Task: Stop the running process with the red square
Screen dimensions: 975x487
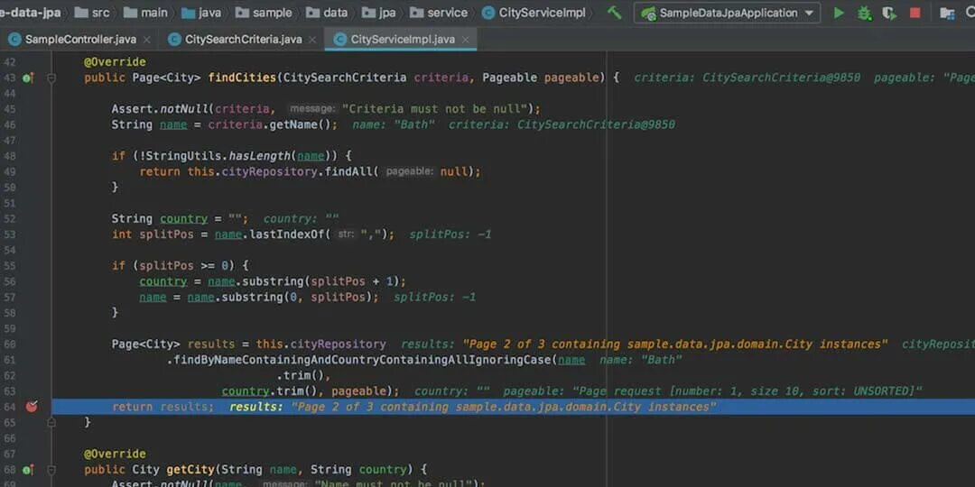Action: 915,13
